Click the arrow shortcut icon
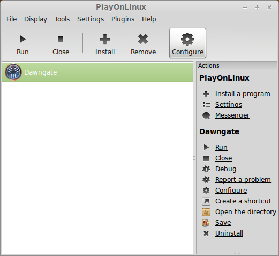The image size is (279, 256). (206, 201)
